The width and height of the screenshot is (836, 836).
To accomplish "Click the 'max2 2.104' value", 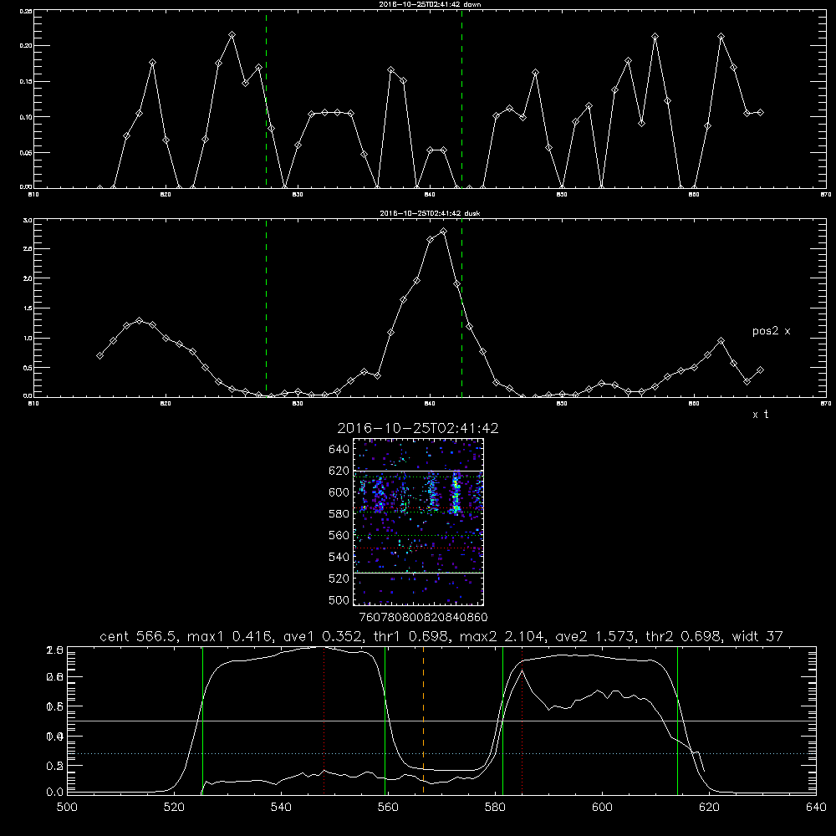I will 502,636.
